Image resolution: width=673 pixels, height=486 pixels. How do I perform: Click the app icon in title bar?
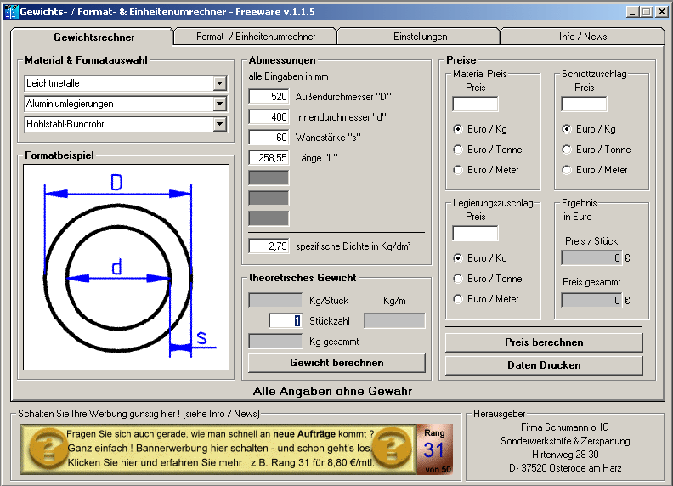pos(11,12)
